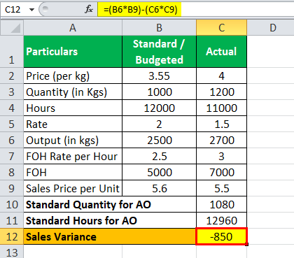Select the cell with value 11000
Screen dimensions: 294x258
point(221,108)
